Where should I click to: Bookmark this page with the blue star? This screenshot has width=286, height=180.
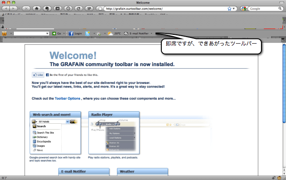tap(229, 8)
